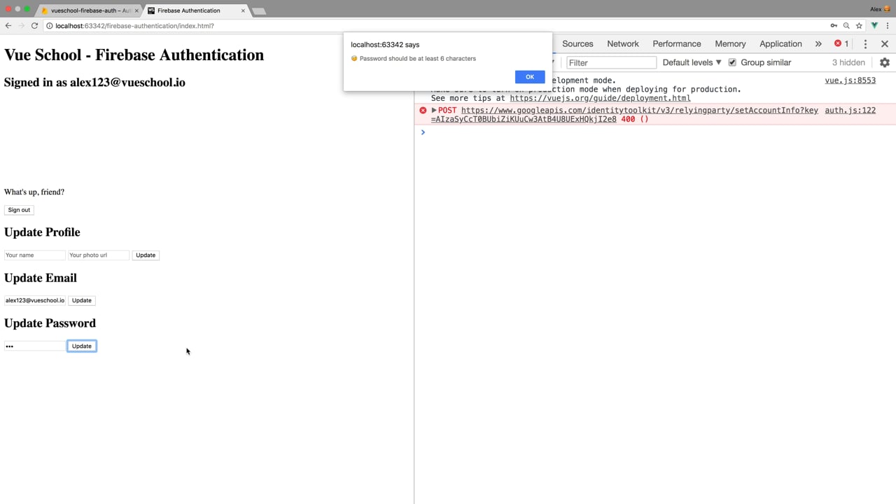Open the auth.js:122 source link

tap(850, 111)
